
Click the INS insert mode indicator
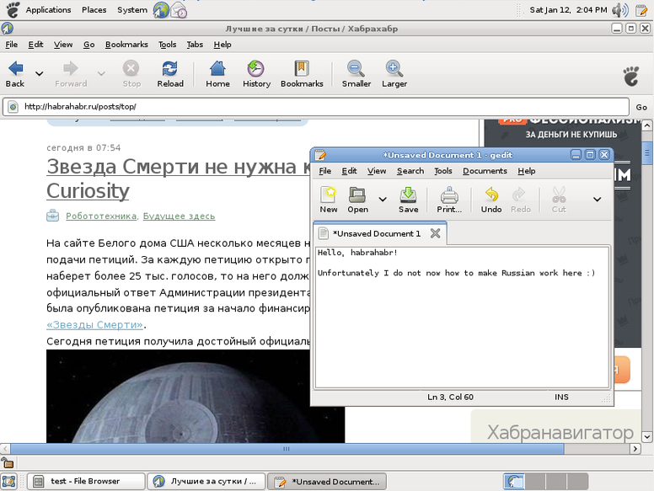pos(561,398)
